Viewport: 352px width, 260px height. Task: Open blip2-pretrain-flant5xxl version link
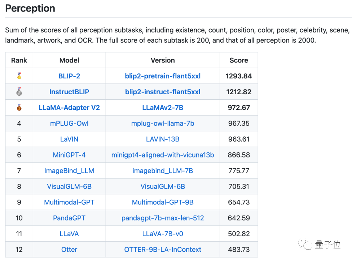163,76
